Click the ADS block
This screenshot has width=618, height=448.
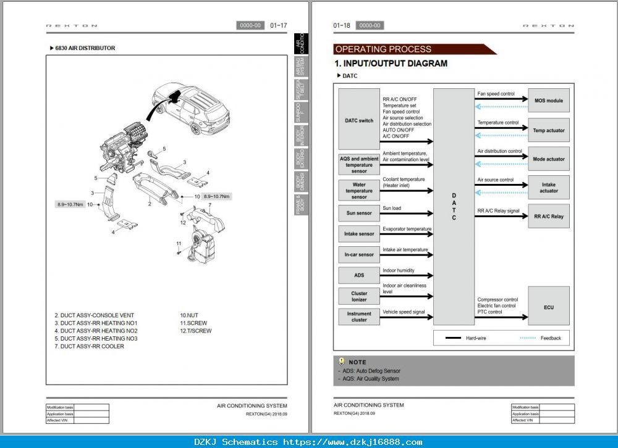pos(359,275)
